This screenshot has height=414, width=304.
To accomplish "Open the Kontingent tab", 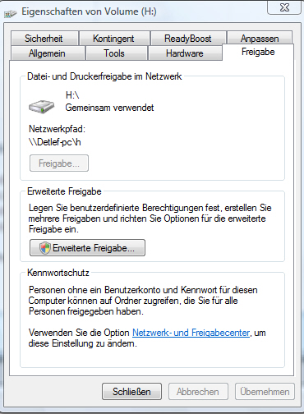I will pyautogui.click(x=114, y=38).
